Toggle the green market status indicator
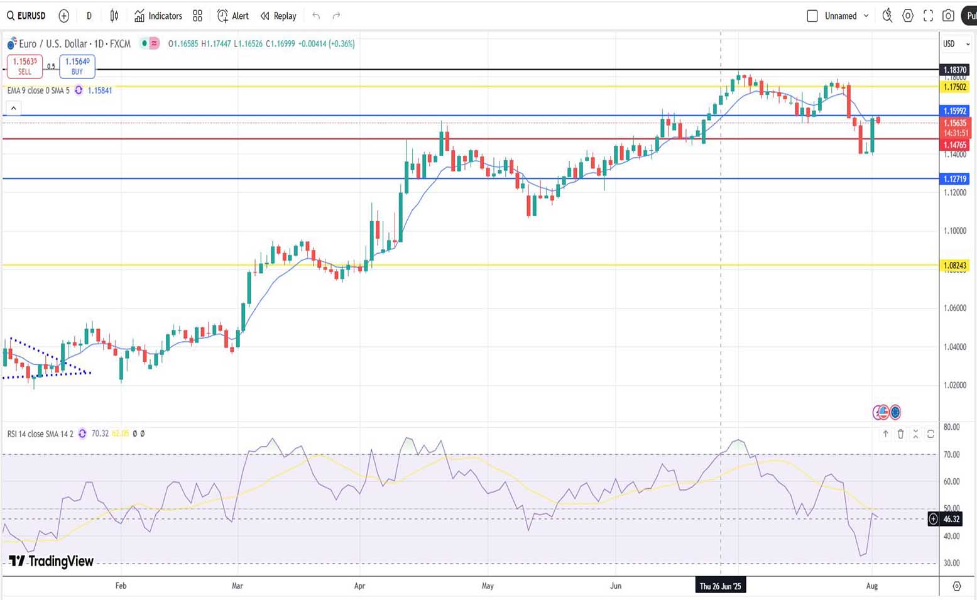This screenshot has width=977, height=600. [145, 43]
